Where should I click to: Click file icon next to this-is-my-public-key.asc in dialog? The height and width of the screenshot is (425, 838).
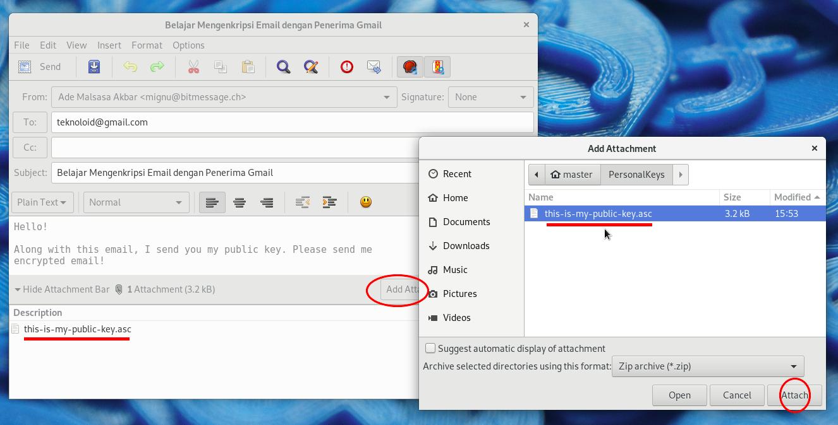click(534, 213)
